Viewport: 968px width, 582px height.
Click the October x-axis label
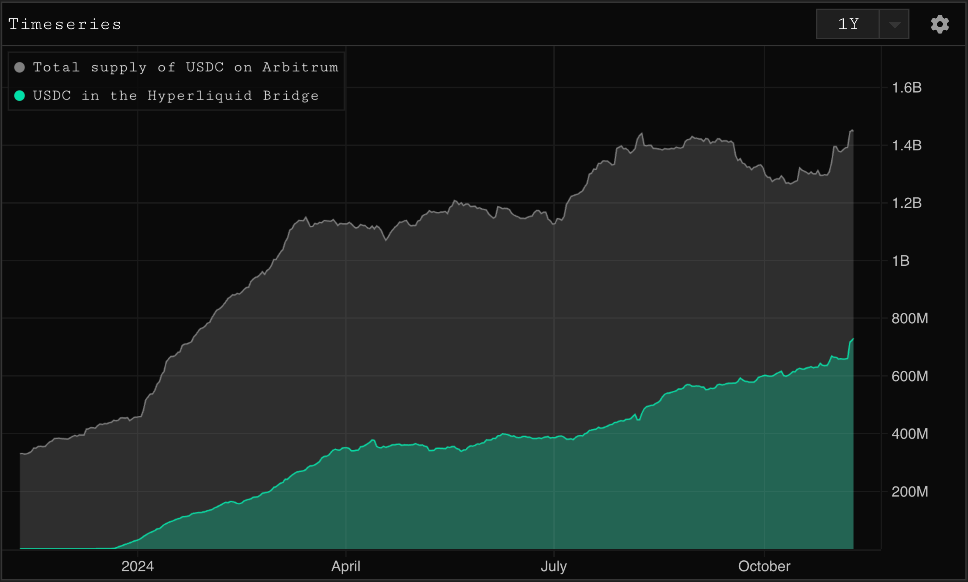(764, 566)
